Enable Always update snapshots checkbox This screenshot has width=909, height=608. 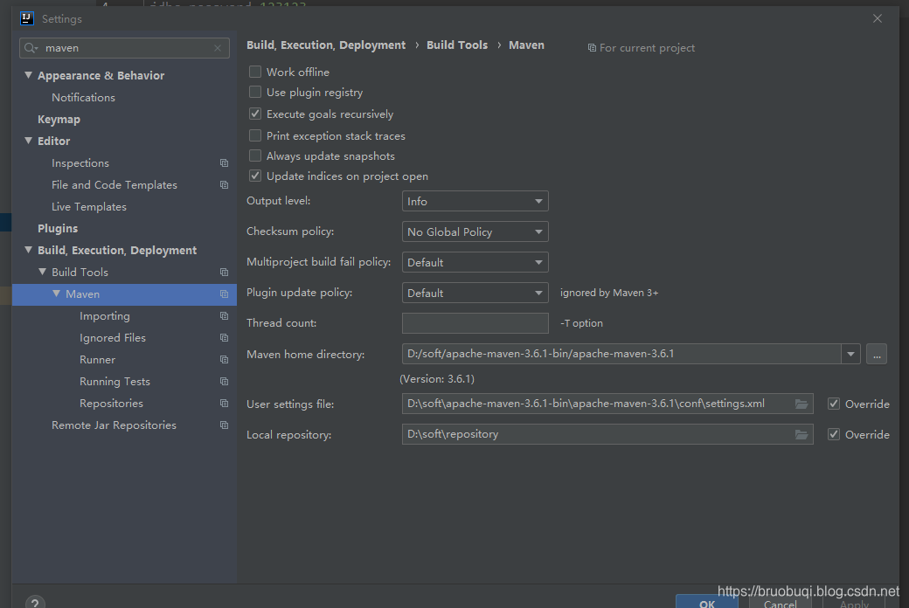pyautogui.click(x=255, y=155)
